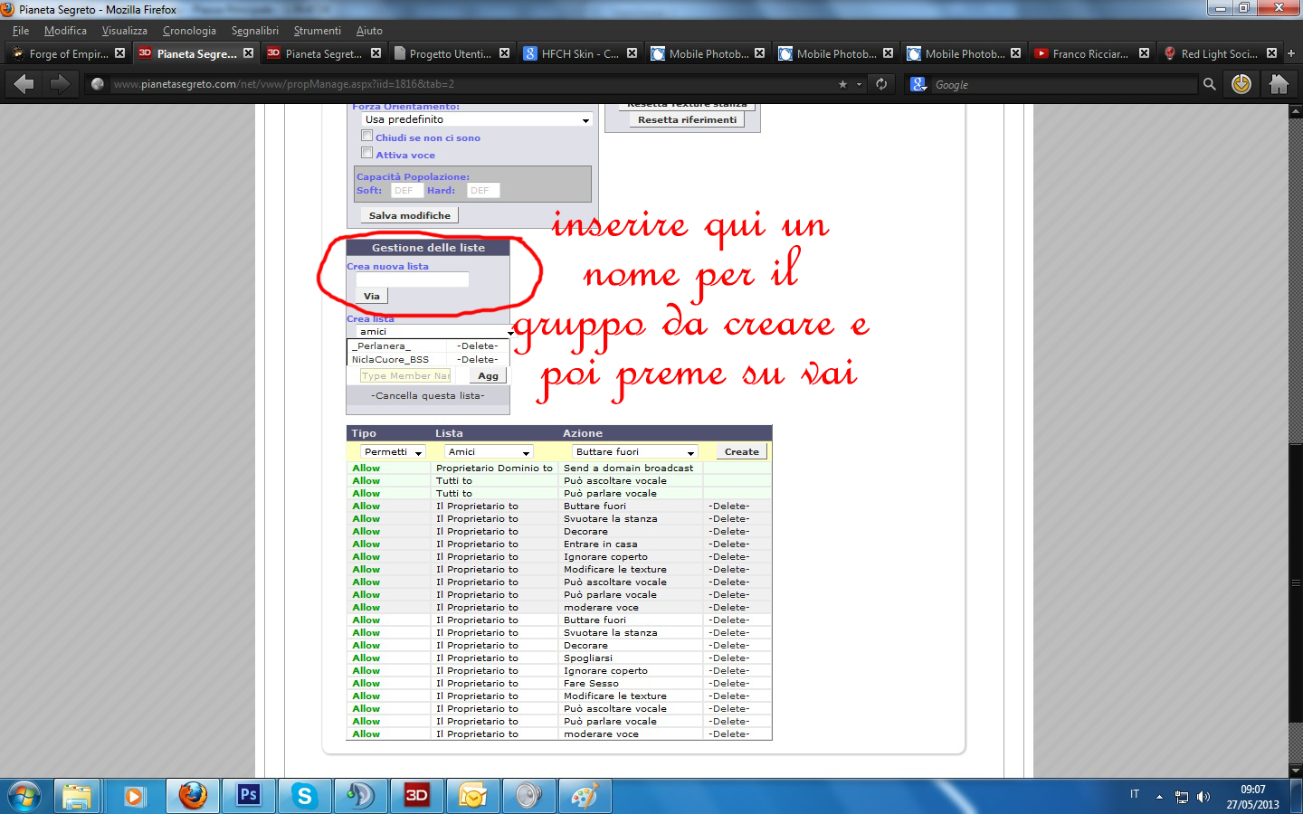The image size is (1303, 814).
Task: Toggle the 'Attiva voce' checkbox
Action: click(x=367, y=153)
